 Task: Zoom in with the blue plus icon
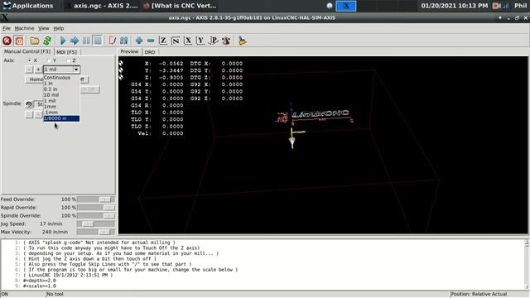[139, 41]
